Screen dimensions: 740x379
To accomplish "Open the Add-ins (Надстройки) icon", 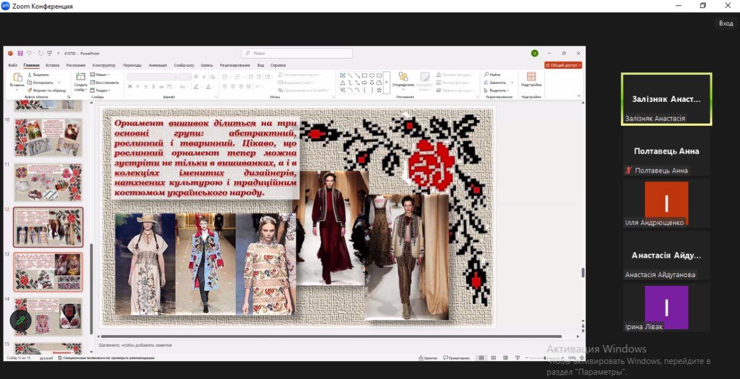I will coord(531,78).
